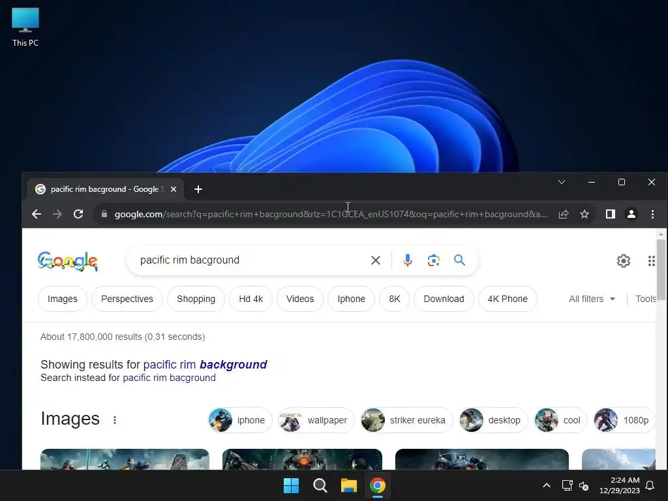Apply Hd 4k filter chip
This screenshot has height=501, width=668.
(x=251, y=299)
